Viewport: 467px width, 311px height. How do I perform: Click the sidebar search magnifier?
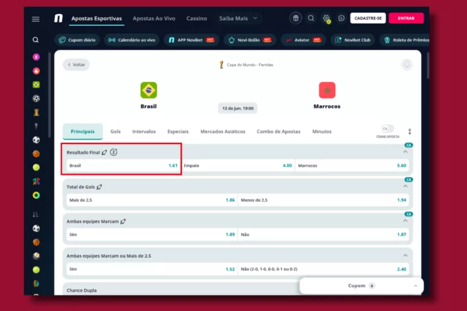click(35, 40)
